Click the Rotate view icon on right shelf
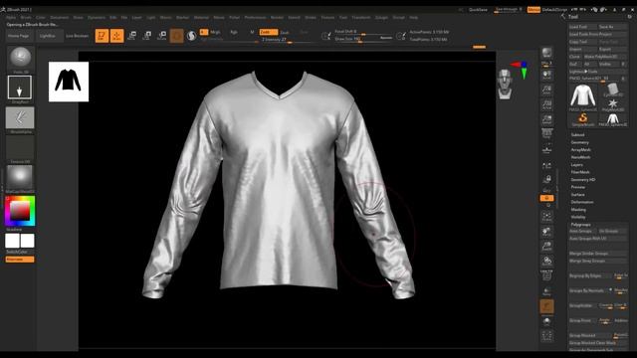 click(x=546, y=261)
